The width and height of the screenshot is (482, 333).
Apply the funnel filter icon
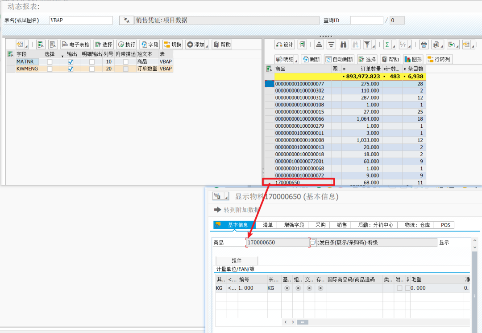[367, 45]
